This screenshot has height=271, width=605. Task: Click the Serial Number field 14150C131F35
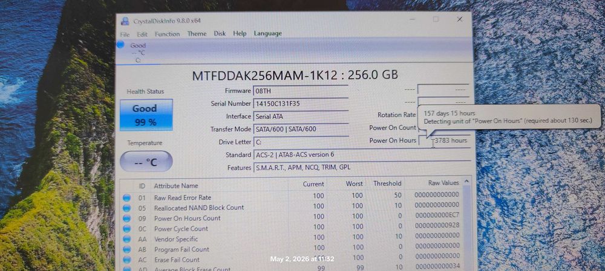pos(301,104)
